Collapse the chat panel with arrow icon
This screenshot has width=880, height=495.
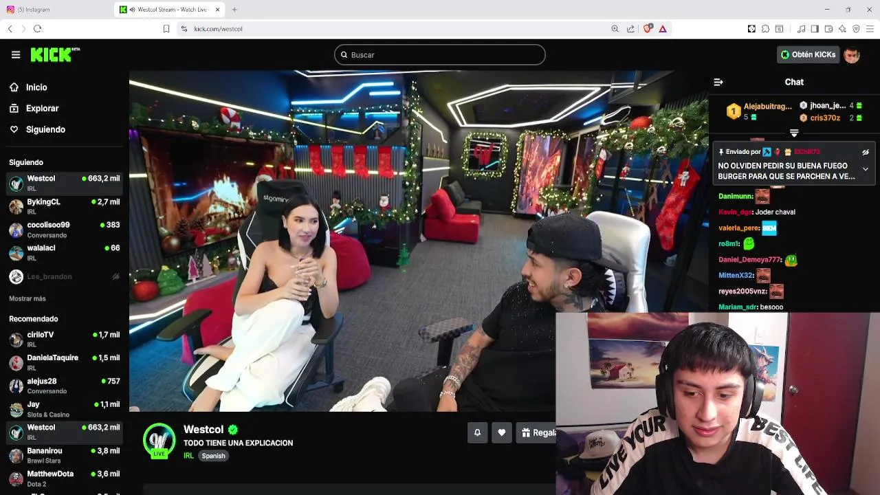pos(718,82)
